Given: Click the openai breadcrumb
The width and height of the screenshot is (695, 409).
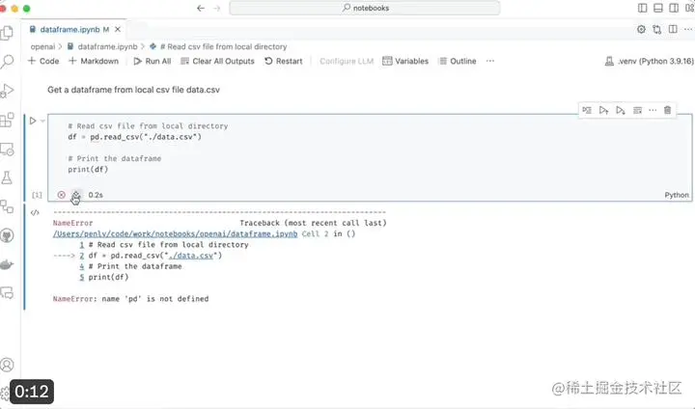Looking at the screenshot, I should tap(42, 46).
